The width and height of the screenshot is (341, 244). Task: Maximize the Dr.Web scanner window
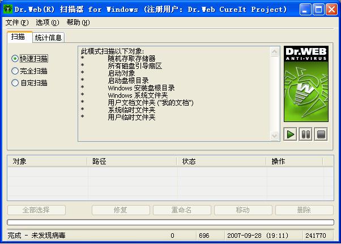(318, 10)
